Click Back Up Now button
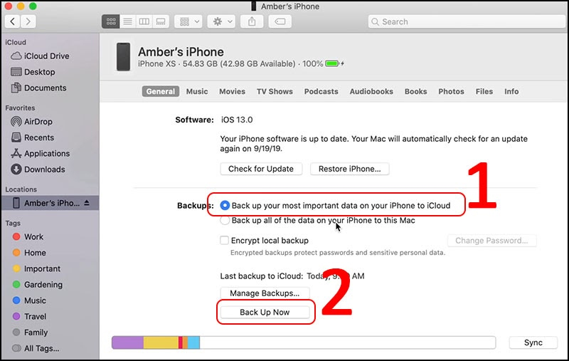Image resolution: width=569 pixels, height=361 pixels. (265, 313)
